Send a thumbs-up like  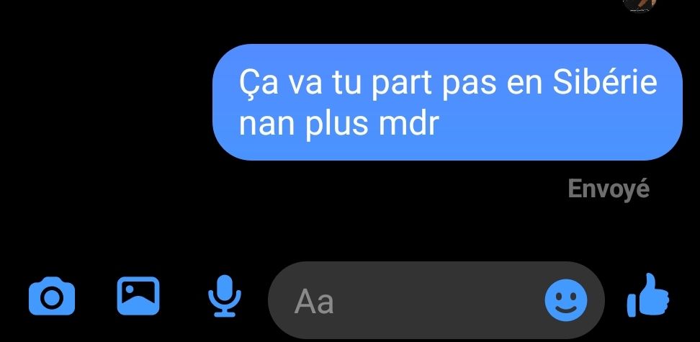[648, 296]
